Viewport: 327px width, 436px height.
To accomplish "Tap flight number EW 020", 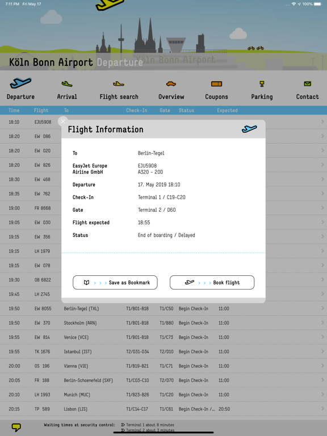I will coord(43,150).
